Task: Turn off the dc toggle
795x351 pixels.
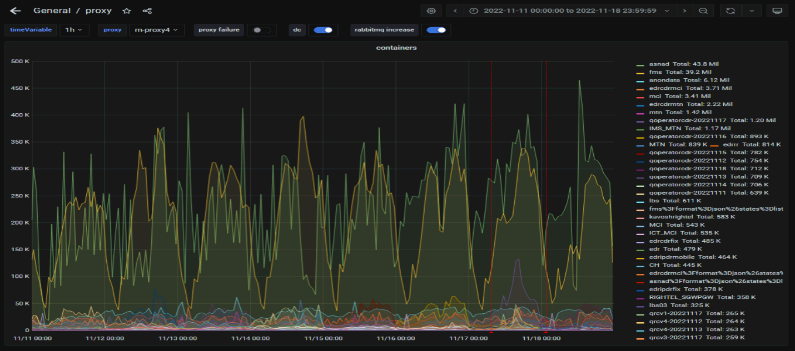Action: [x=322, y=30]
